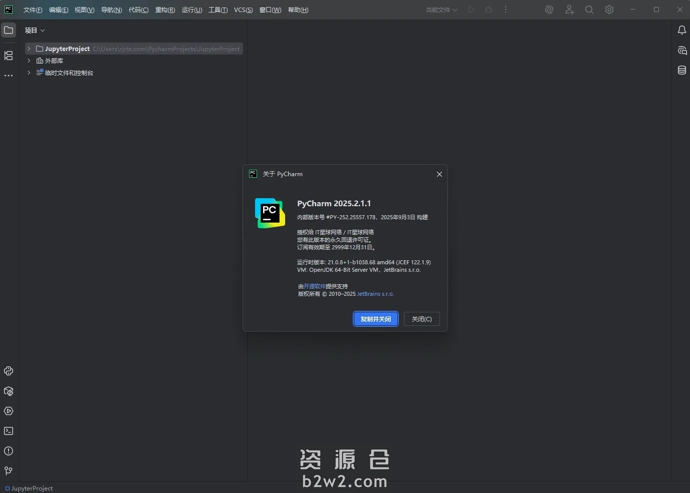Open the 文件(F) menu
690x493 pixels.
pyautogui.click(x=32, y=10)
